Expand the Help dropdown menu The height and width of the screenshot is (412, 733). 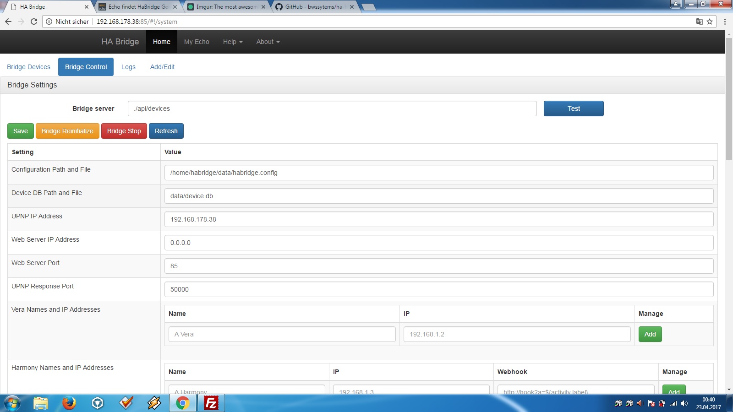(x=233, y=42)
